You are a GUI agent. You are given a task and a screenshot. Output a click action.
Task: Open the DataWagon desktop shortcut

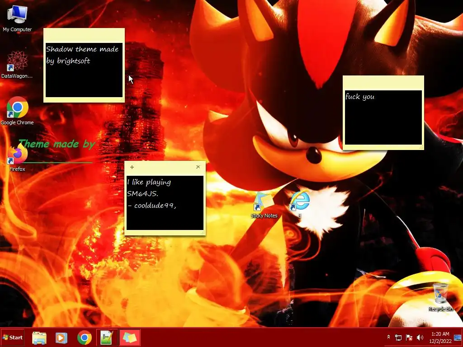[17, 64]
